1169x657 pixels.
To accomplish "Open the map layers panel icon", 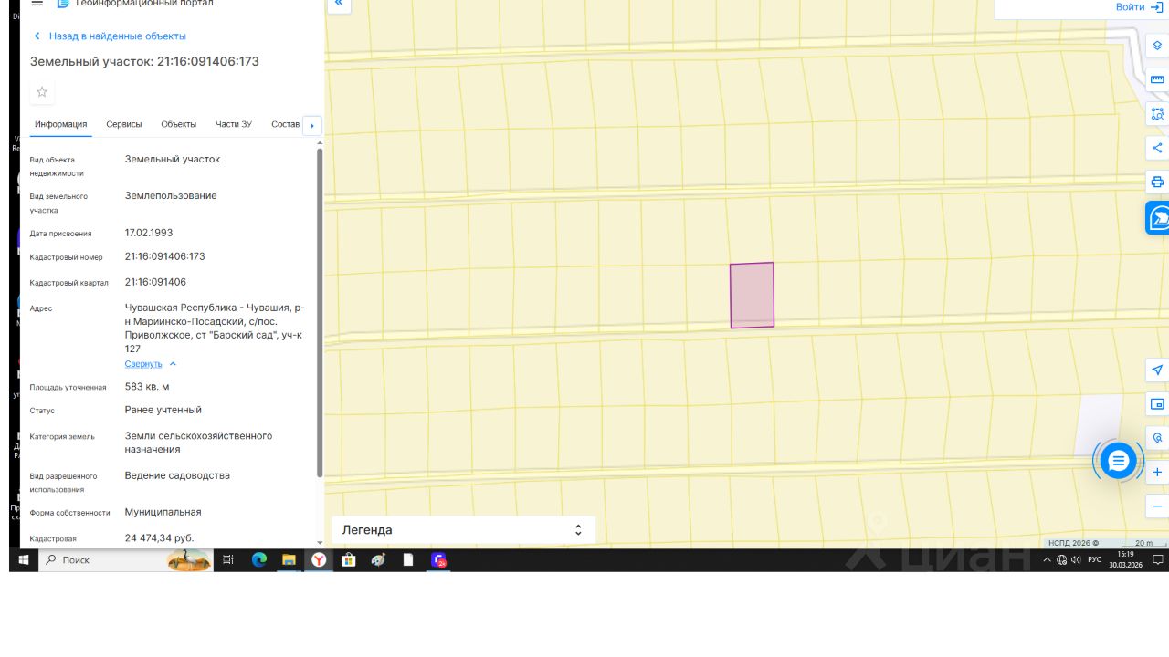I will [x=1157, y=46].
